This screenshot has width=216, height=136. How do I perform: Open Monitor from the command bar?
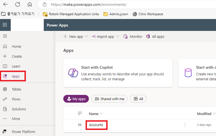point(133,36)
